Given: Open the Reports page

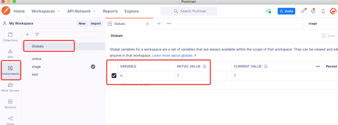Looking at the screenshot, I should coord(110,11).
